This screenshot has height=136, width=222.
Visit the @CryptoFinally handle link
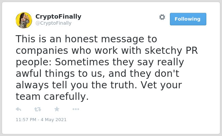pos(53,23)
